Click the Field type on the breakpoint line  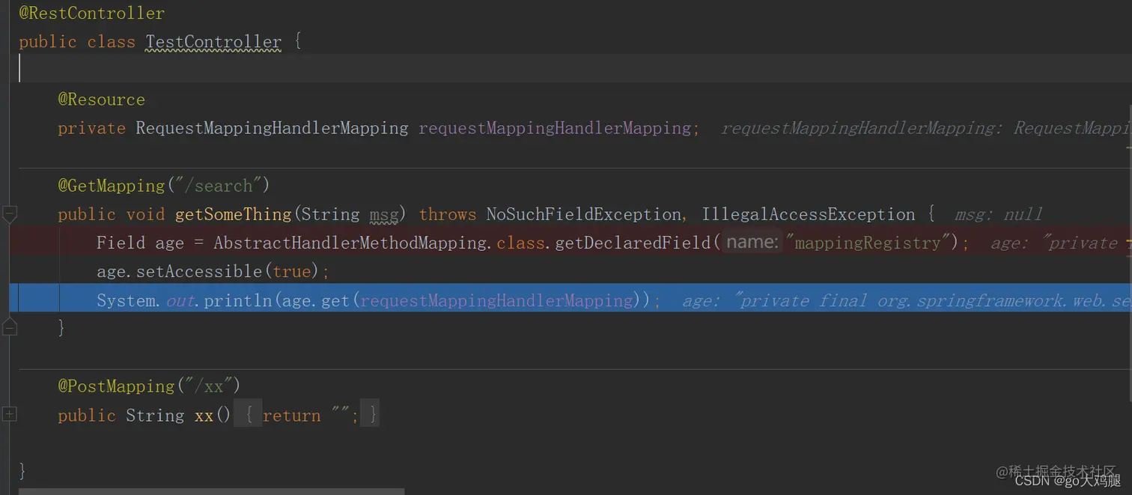[x=121, y=243]
